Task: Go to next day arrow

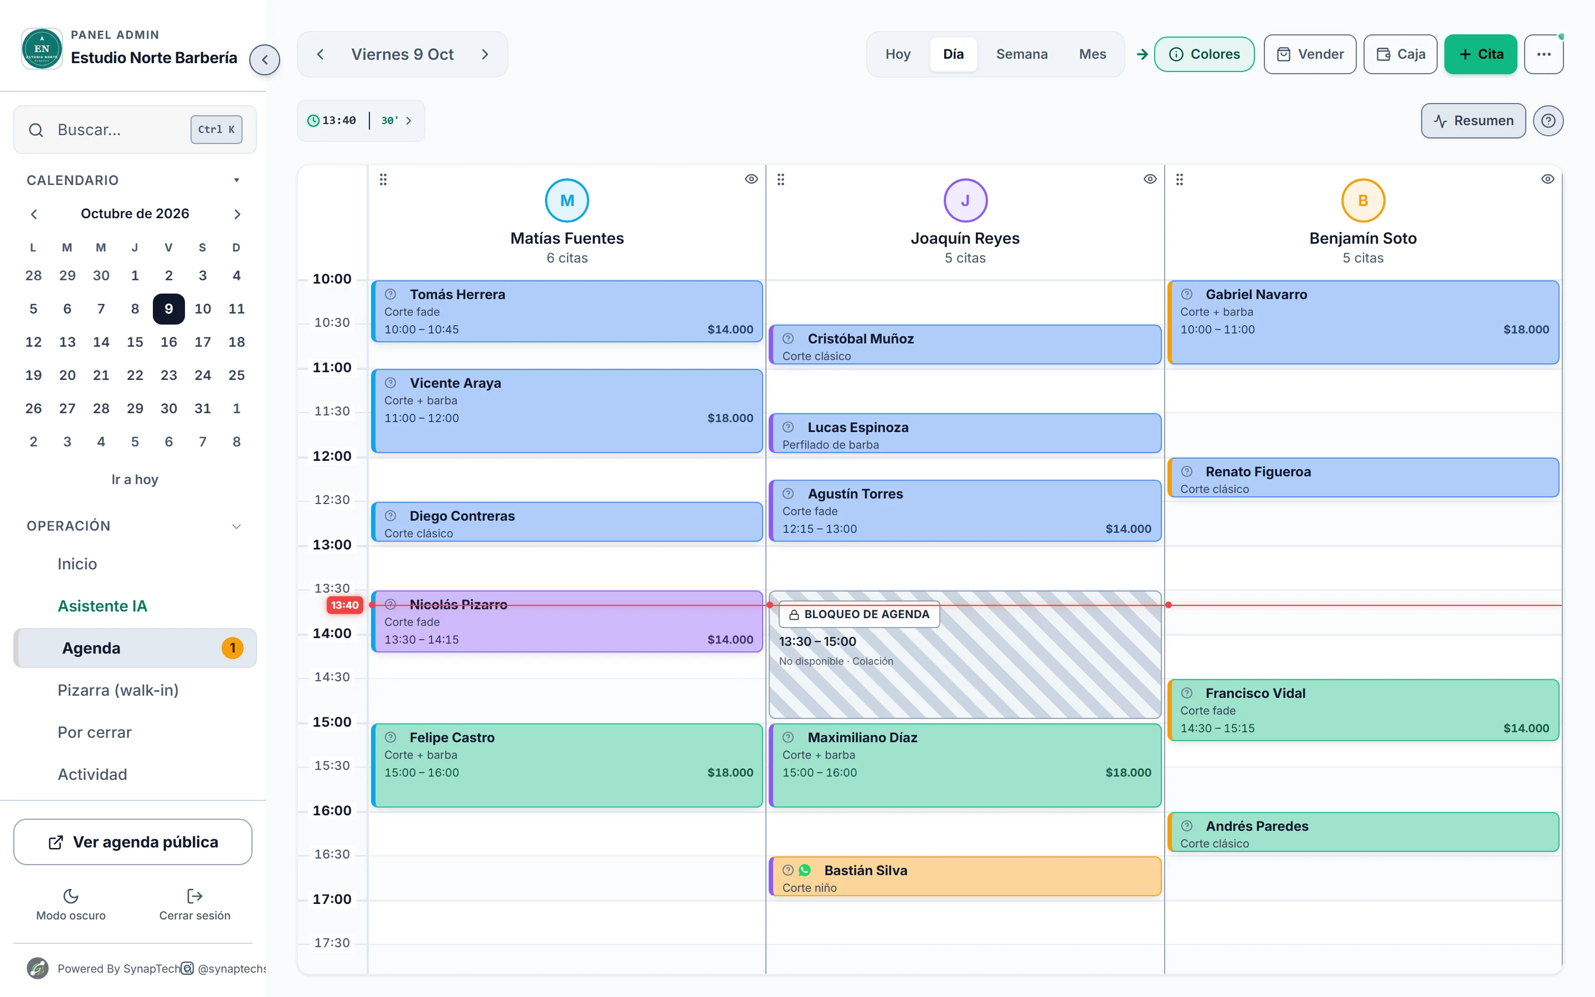Action: tap(485, 54)
